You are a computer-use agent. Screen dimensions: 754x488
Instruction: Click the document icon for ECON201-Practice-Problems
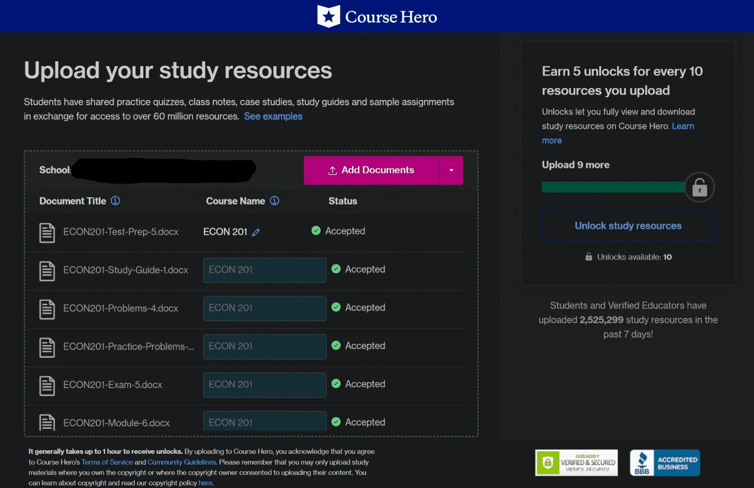(x=47, y=347)
